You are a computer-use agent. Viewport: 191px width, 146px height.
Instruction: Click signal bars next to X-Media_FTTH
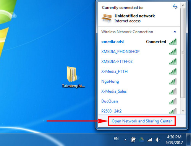173,71
